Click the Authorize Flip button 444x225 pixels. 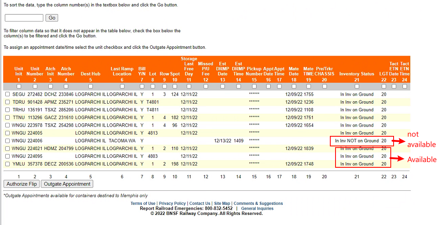click(22, 184)
